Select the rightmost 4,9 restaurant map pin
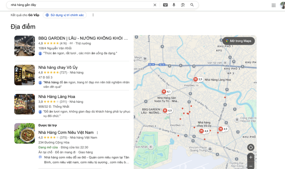The width and height of the screenshot is (285, 169). coord(223,129)
